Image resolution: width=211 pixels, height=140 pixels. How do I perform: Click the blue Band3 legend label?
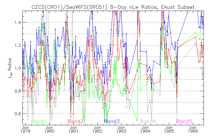[x=112, y=121]
